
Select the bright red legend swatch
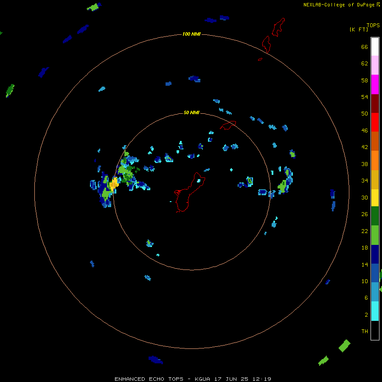coord(375,122)
